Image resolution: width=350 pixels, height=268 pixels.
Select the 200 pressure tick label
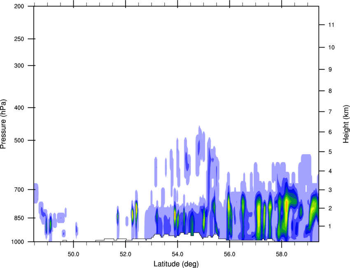pos(19,6)
